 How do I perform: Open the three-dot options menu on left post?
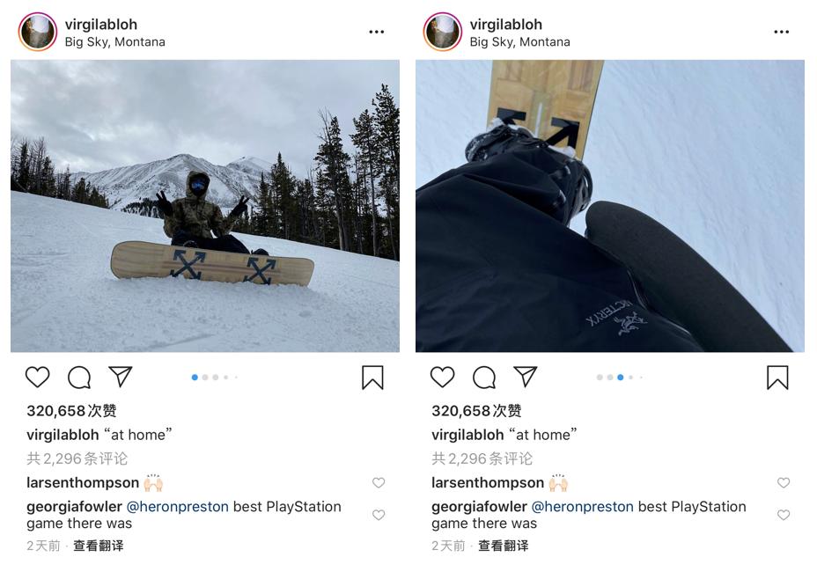point(376,32)
